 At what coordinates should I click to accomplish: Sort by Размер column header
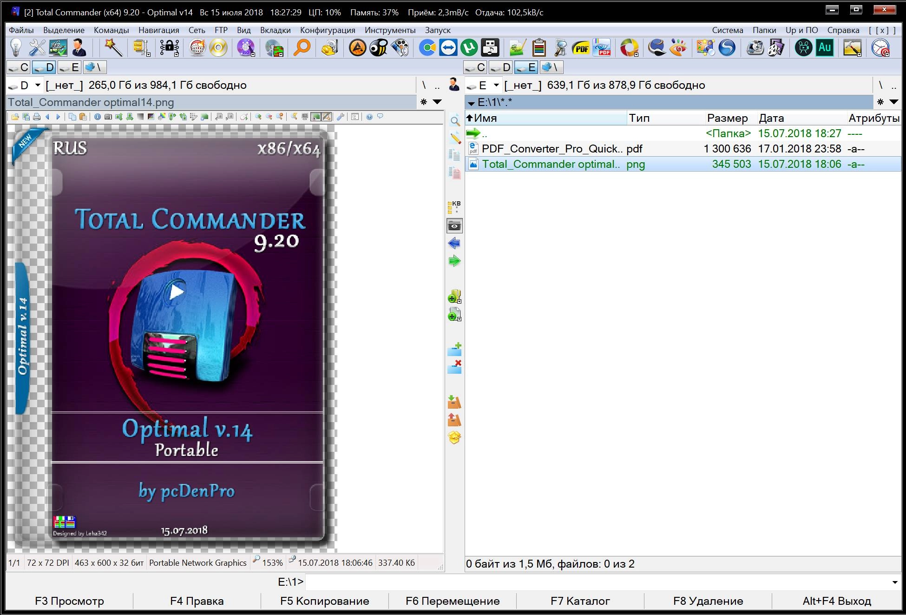(728, 118)
